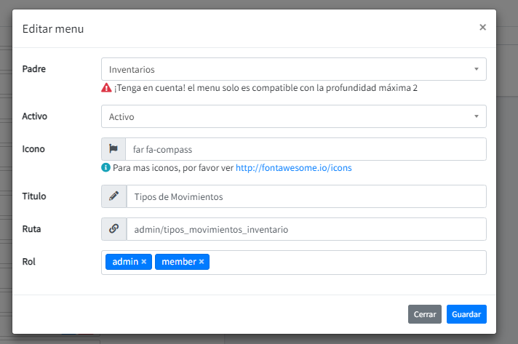Select the admin tag label in Rol
Viewport: 518px width, 344px height.
(124, 262)
